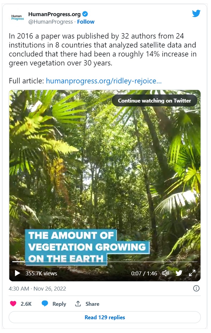Image resolution: width=211 pixels, height=333 pixels.
Task: Click the blue verified badge
Action: click(85, 14)
